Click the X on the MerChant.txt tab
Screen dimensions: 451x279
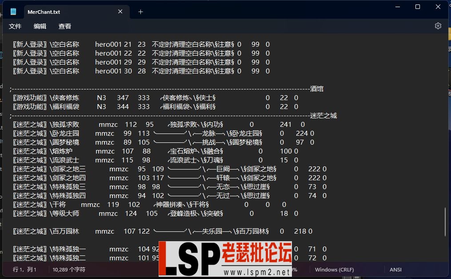pos(120,12)
